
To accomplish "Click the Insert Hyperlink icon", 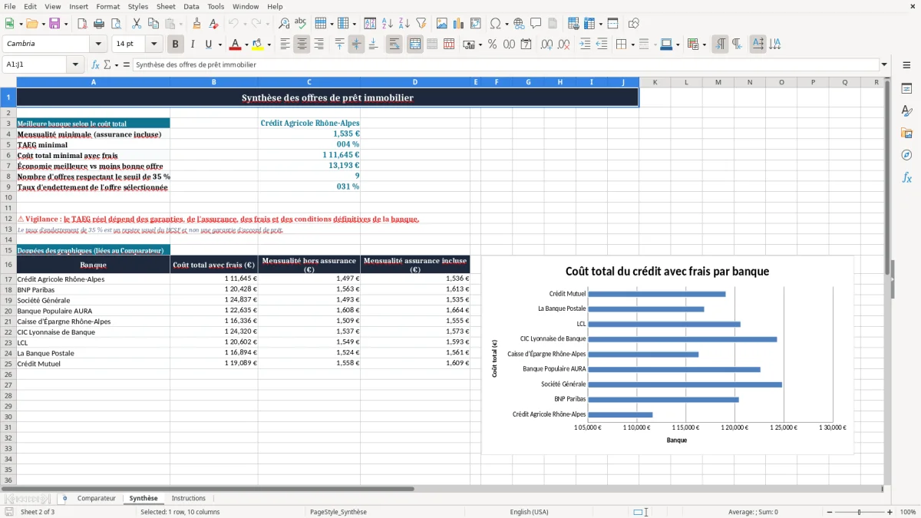I will pyautogui.click(x=519, y=24).
